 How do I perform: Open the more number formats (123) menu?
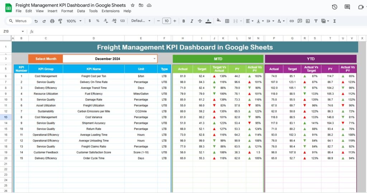click(x=122, y=21)
